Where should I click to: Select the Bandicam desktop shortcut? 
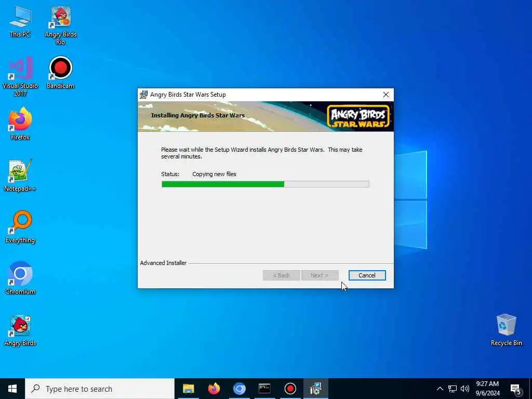point(60,73)
